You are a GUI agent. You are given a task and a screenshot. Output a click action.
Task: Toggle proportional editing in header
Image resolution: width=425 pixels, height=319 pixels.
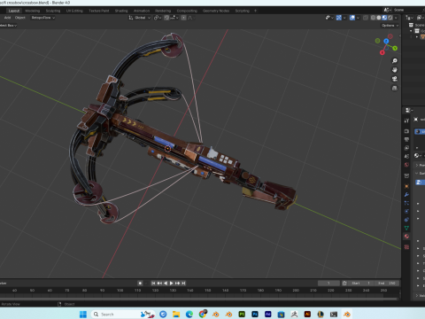pyautogui.click(x=183, y=18)
